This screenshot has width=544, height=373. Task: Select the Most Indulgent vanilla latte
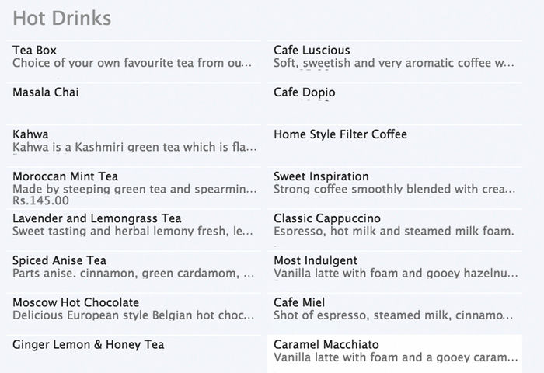(395, 272)
